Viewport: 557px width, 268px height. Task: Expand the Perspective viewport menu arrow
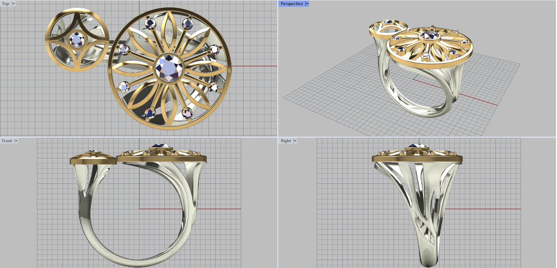(307, 4)
